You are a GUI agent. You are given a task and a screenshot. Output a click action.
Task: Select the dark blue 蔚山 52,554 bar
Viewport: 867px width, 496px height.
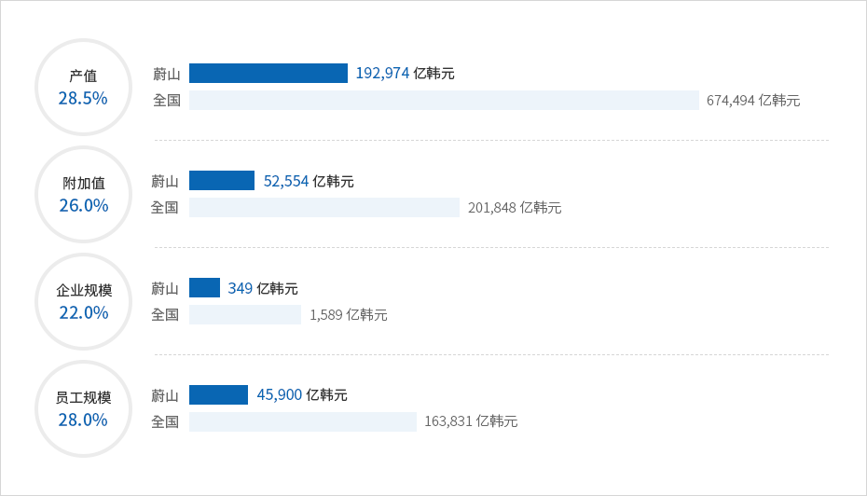tap(222, 181)
